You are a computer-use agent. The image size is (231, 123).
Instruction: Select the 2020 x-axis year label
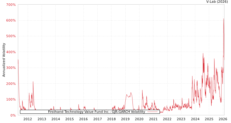(139, 119)
